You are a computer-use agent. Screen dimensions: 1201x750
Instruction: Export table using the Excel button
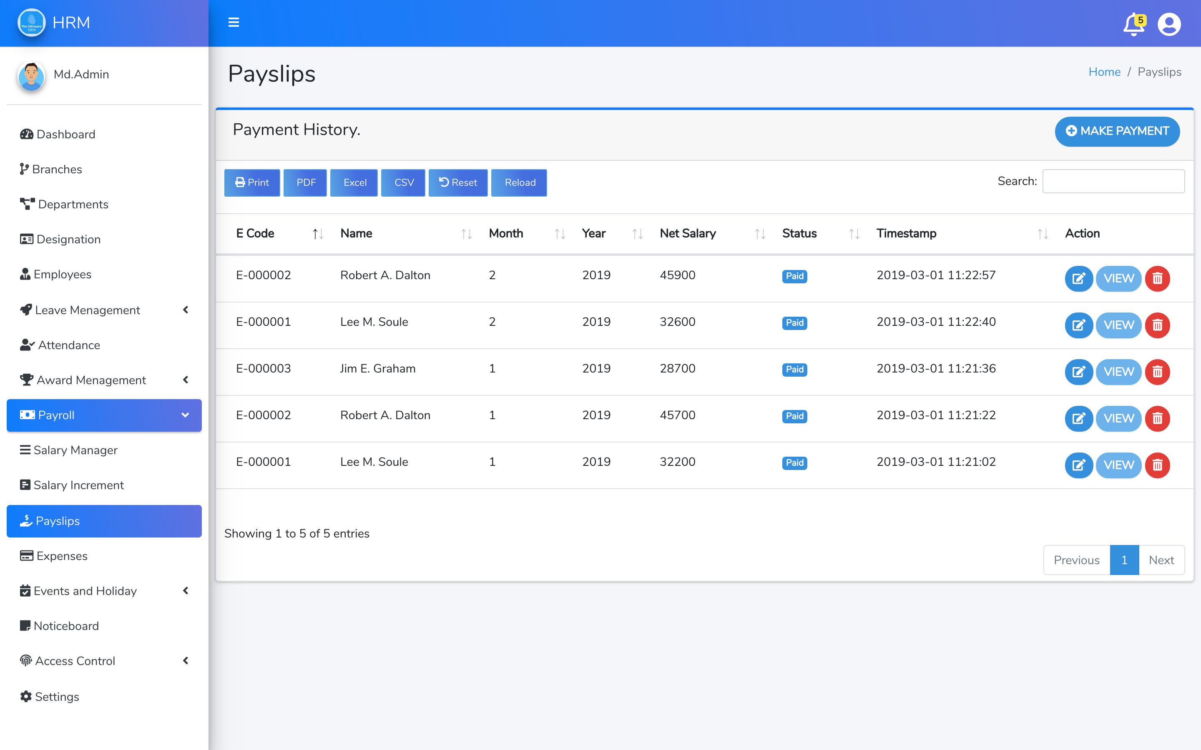pos(354,182)
